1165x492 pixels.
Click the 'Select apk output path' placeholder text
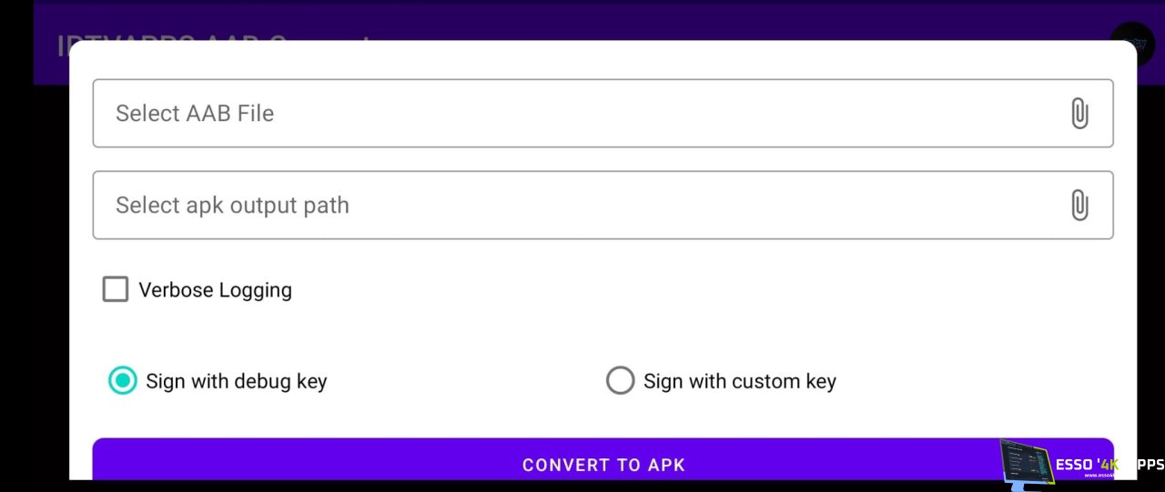pyautogui.click(x=232, y=206)
